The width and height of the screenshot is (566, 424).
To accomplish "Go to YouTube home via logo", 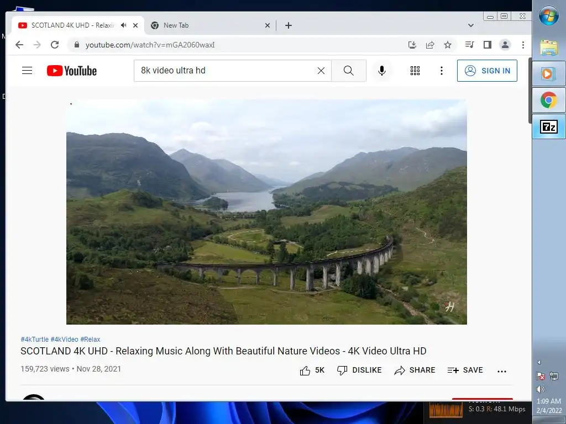I will tap(72, 71).
